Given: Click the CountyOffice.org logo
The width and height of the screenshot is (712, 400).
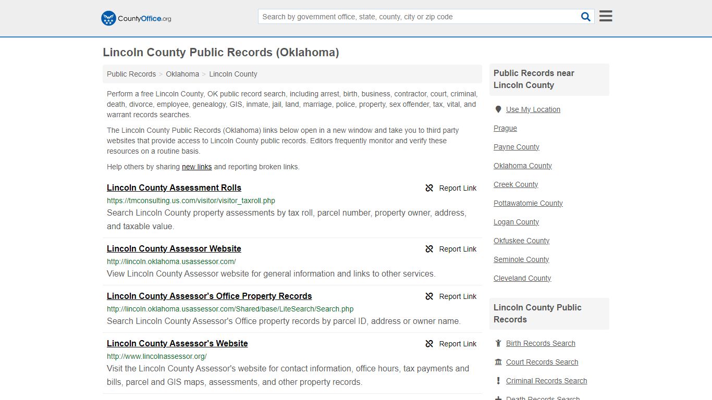Looking at the screenshot, I should tap(136, 18).
